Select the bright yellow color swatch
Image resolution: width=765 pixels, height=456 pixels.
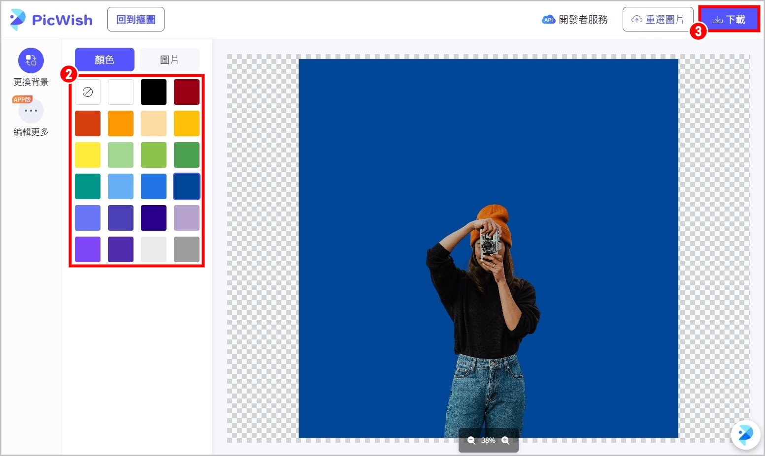point(88,155)
